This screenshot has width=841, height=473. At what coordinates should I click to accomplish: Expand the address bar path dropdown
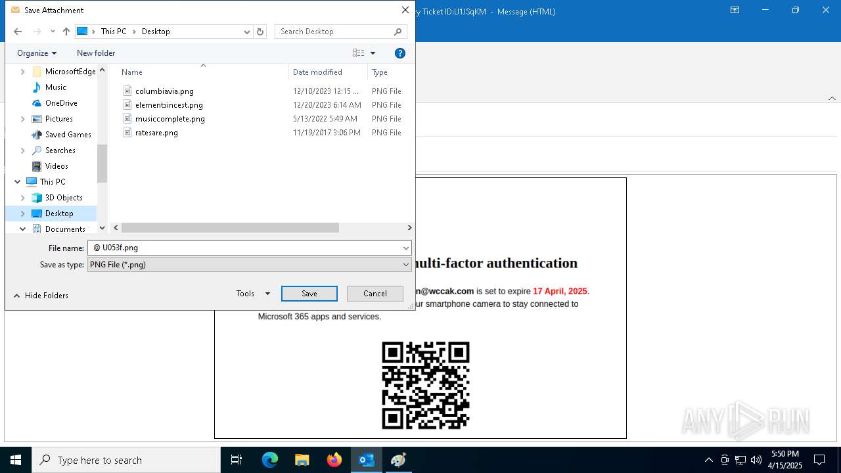point(247,32)
